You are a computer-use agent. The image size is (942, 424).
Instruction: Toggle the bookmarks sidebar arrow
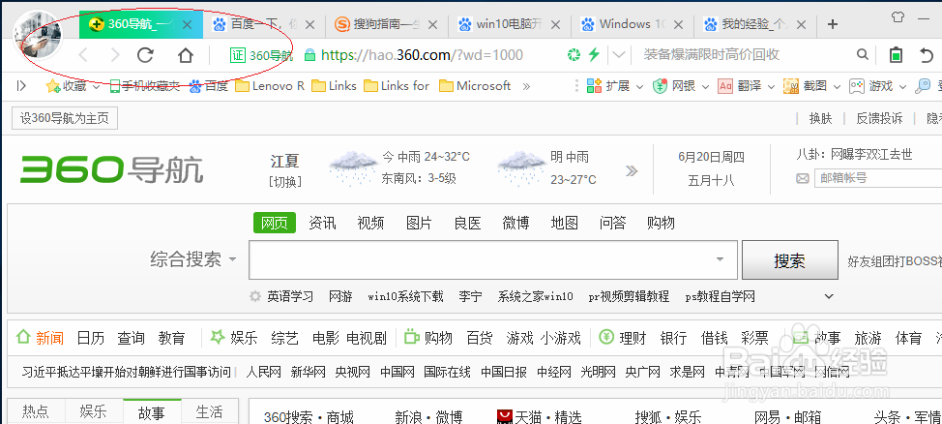pyautogui.click(x=21, y=86)
